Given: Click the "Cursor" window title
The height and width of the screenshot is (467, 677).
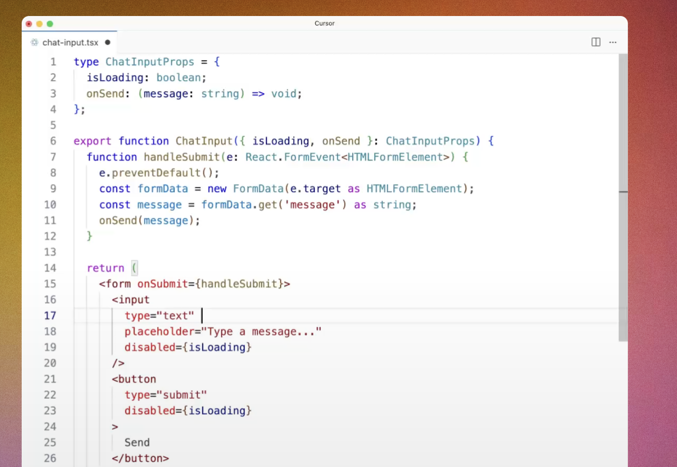Looking at the screenshot, I should click(x=325, y=23).
